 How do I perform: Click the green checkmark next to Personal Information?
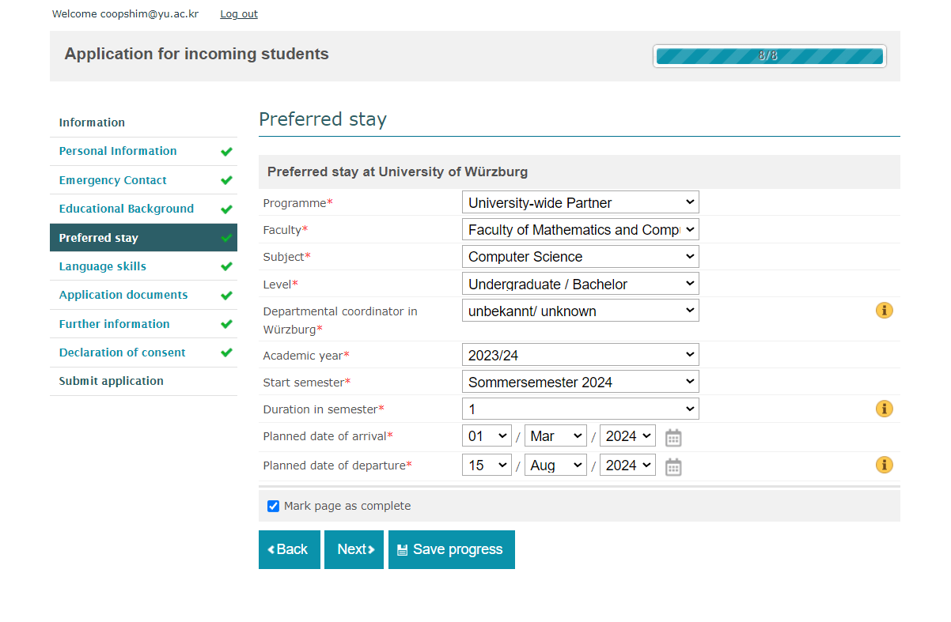coord(226,152)
